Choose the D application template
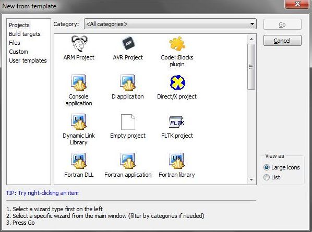 [x=128, y=82]
